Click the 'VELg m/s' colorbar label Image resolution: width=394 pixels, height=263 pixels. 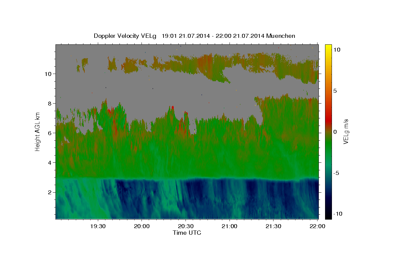tap(346, 132)
